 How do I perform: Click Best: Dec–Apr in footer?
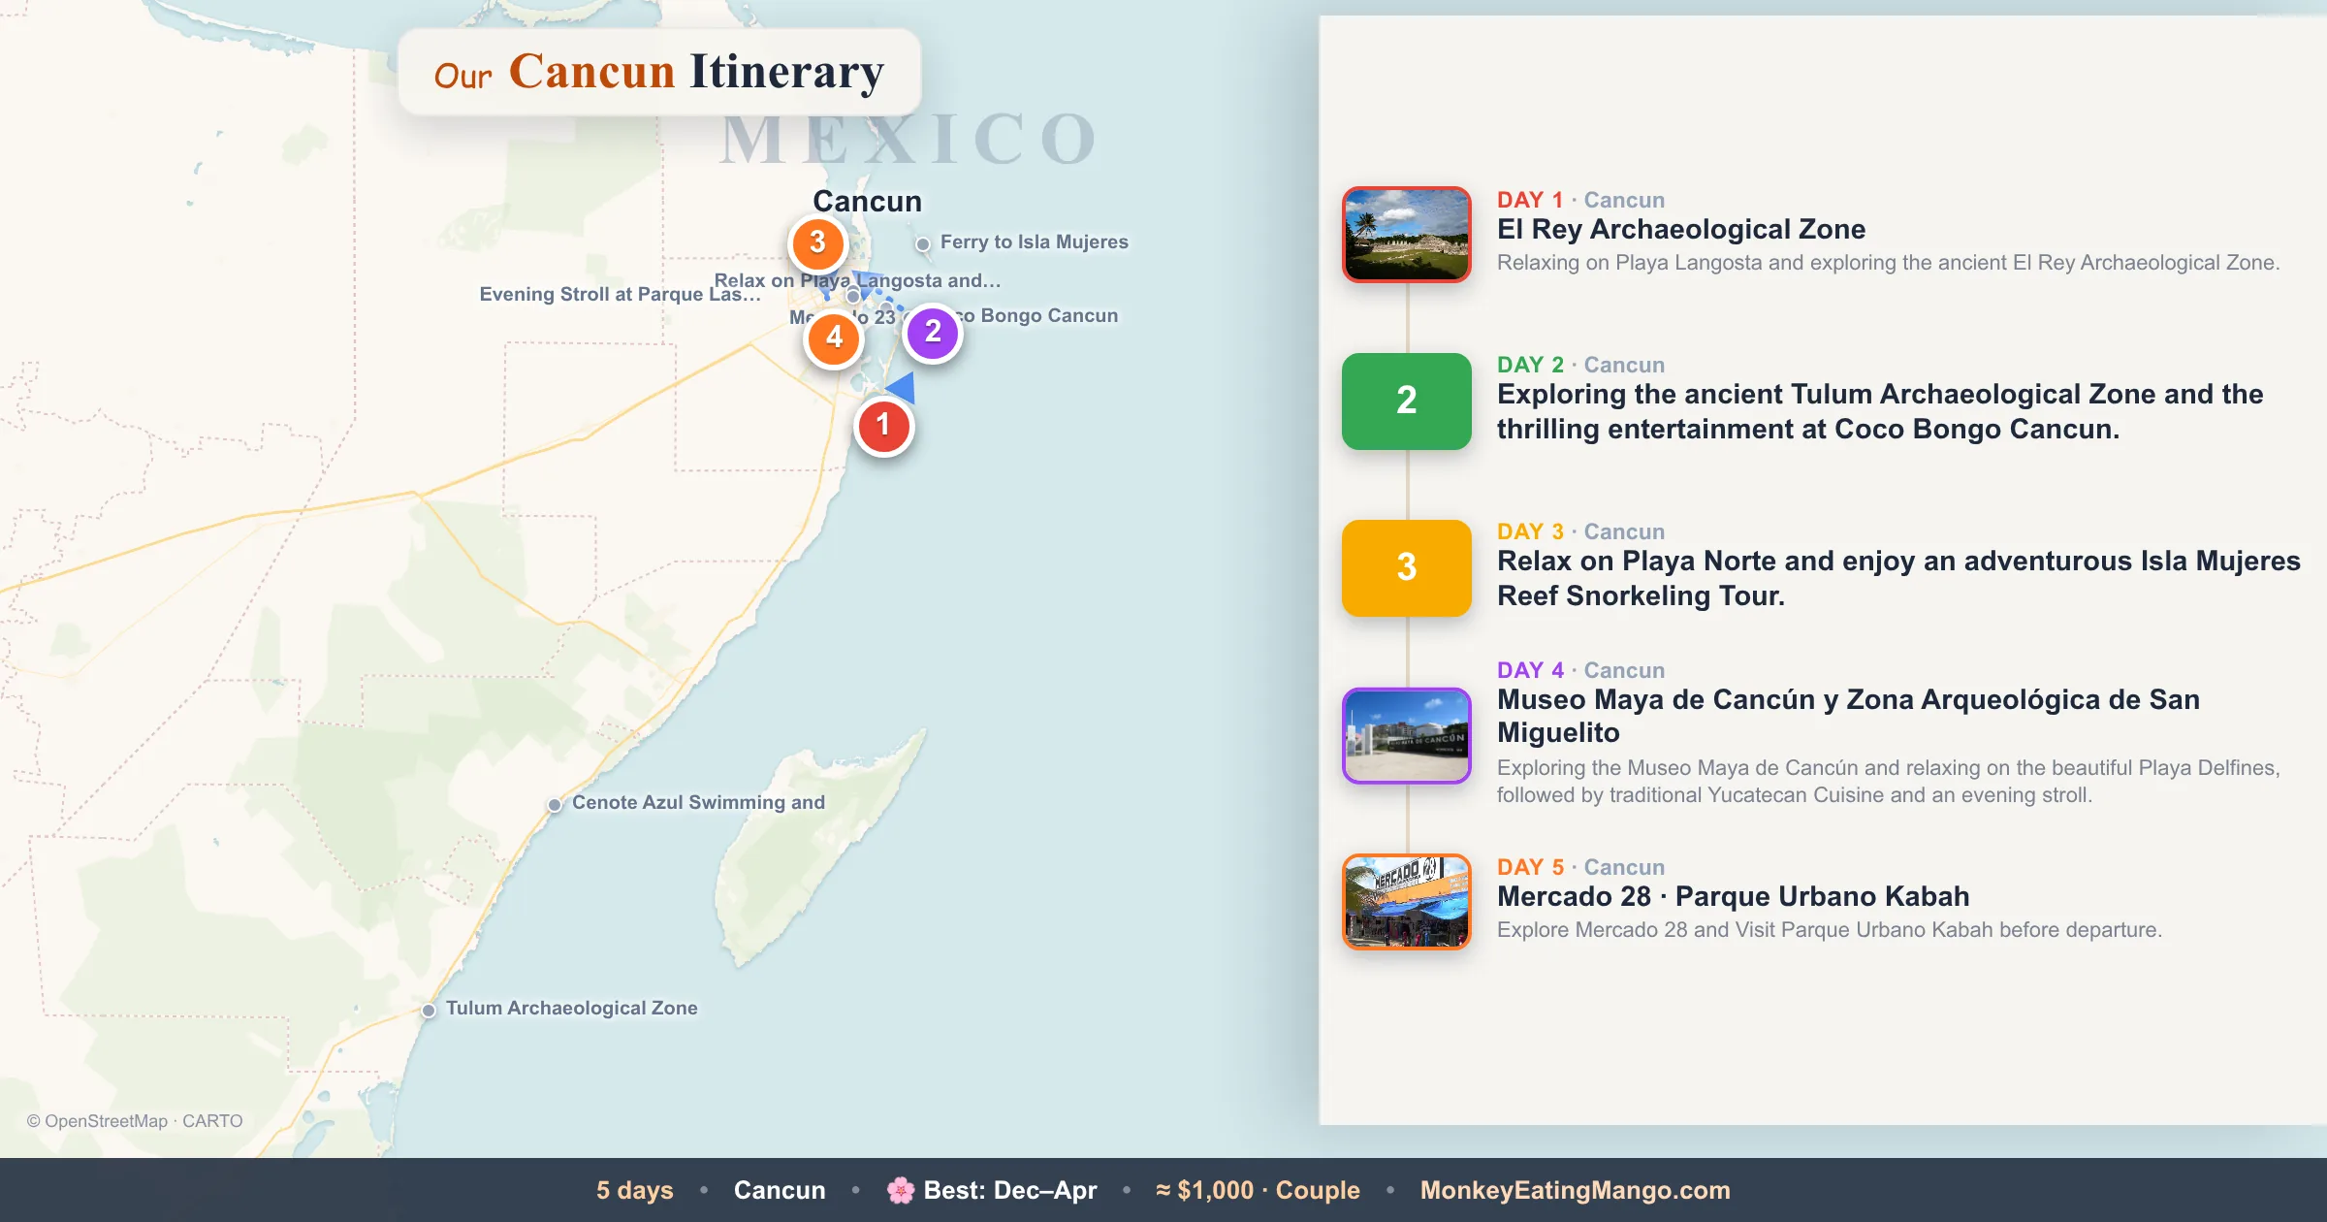[x=1010, y=1190]
